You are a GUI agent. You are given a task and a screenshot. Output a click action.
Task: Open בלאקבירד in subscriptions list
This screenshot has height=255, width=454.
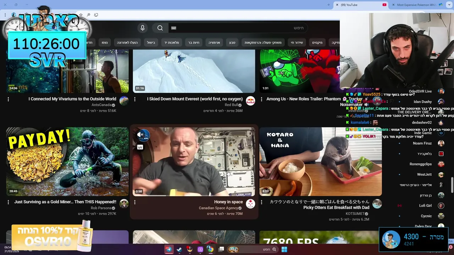point(425,154)
